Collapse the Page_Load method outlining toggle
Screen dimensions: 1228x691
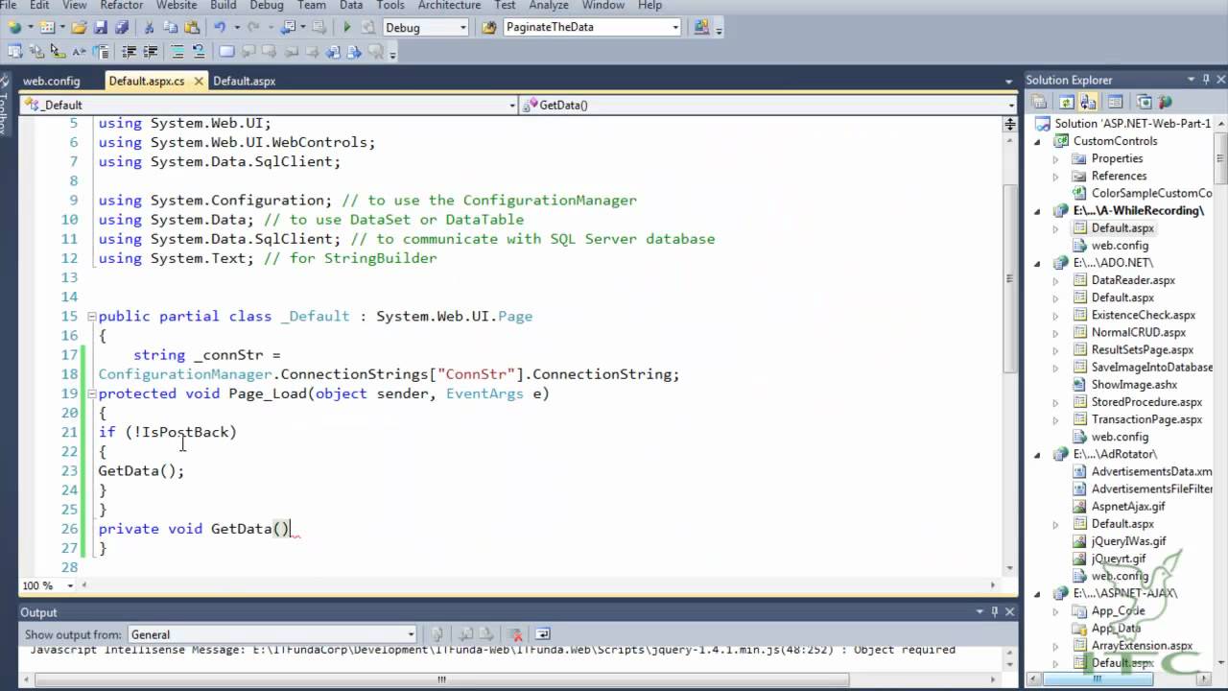[91, 393]
